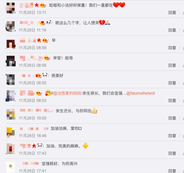Screen dimensions: 184x173
Task: Click the yellow avatar on the 18:46 comment
Action: 11,133
